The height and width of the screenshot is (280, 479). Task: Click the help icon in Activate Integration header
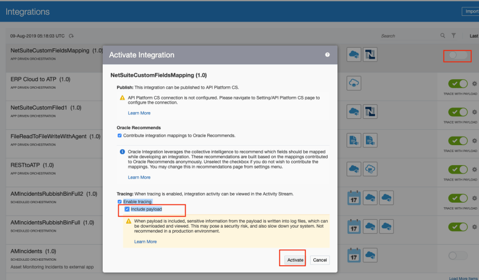[x=327, y=55]
